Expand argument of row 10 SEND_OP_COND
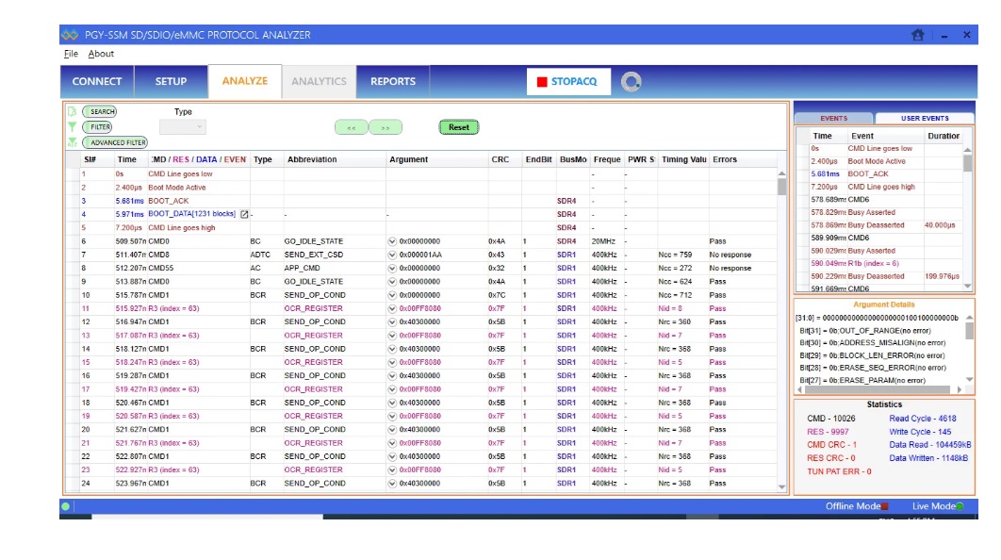 [392, 295]
